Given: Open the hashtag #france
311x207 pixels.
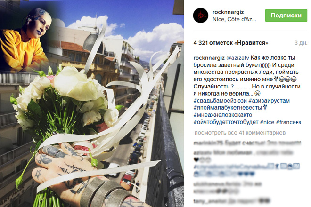Looking at the screenshot, I should (x=286, y=122).
